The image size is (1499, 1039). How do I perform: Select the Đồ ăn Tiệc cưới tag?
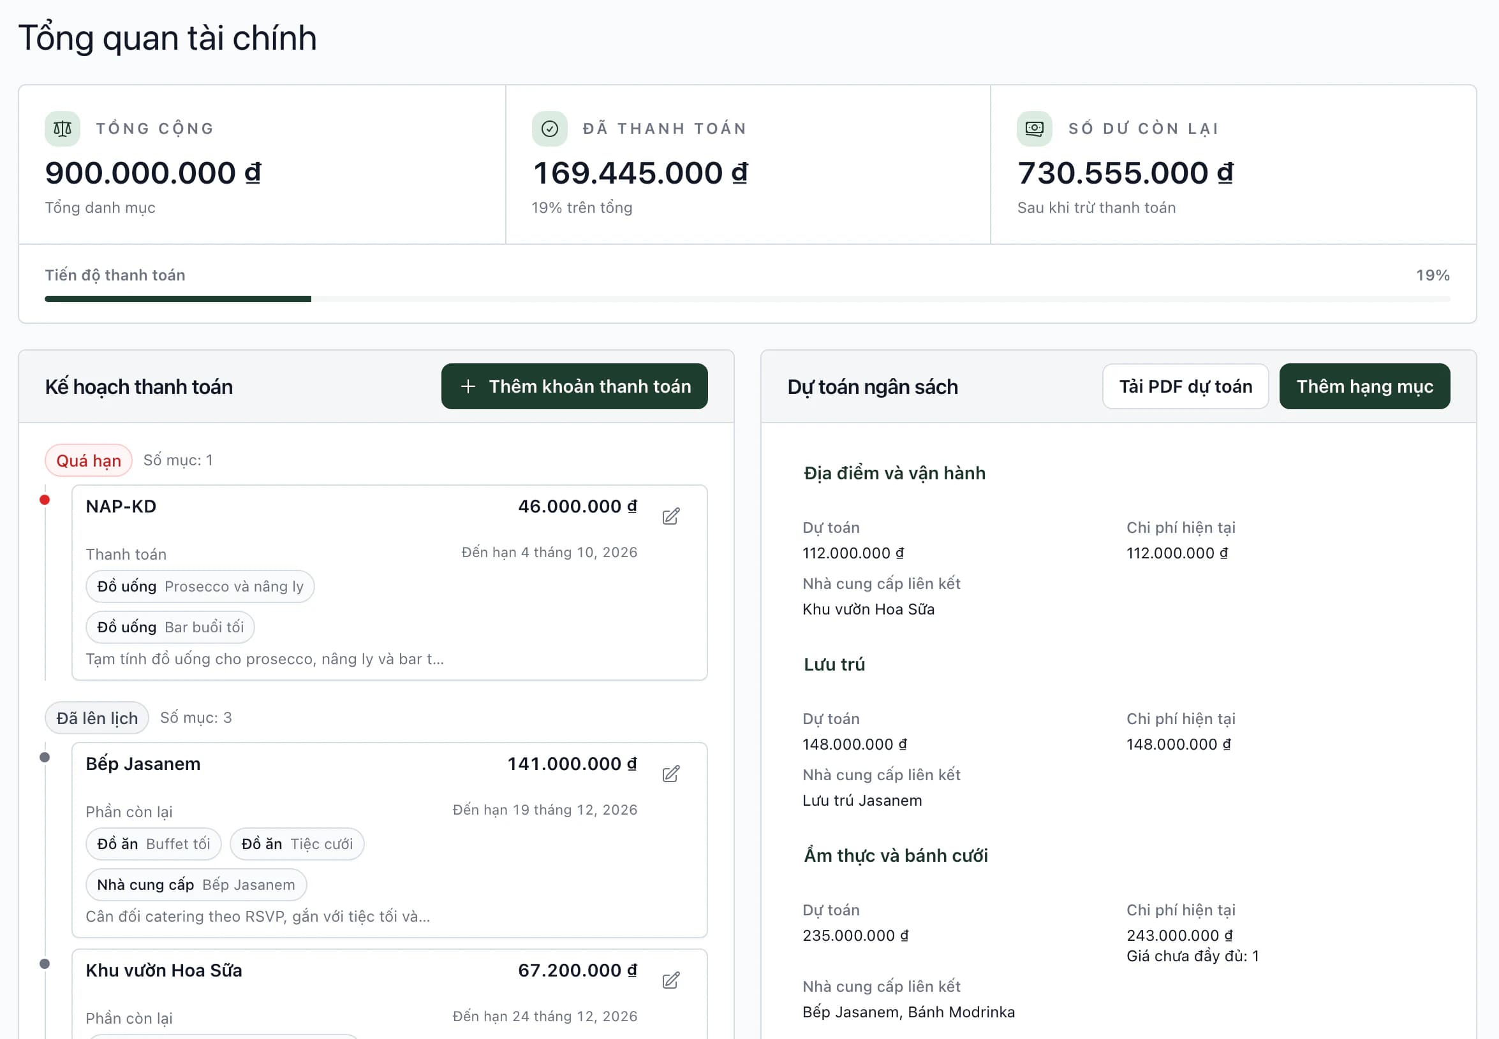pyautogui.click(x=297, y=844)
